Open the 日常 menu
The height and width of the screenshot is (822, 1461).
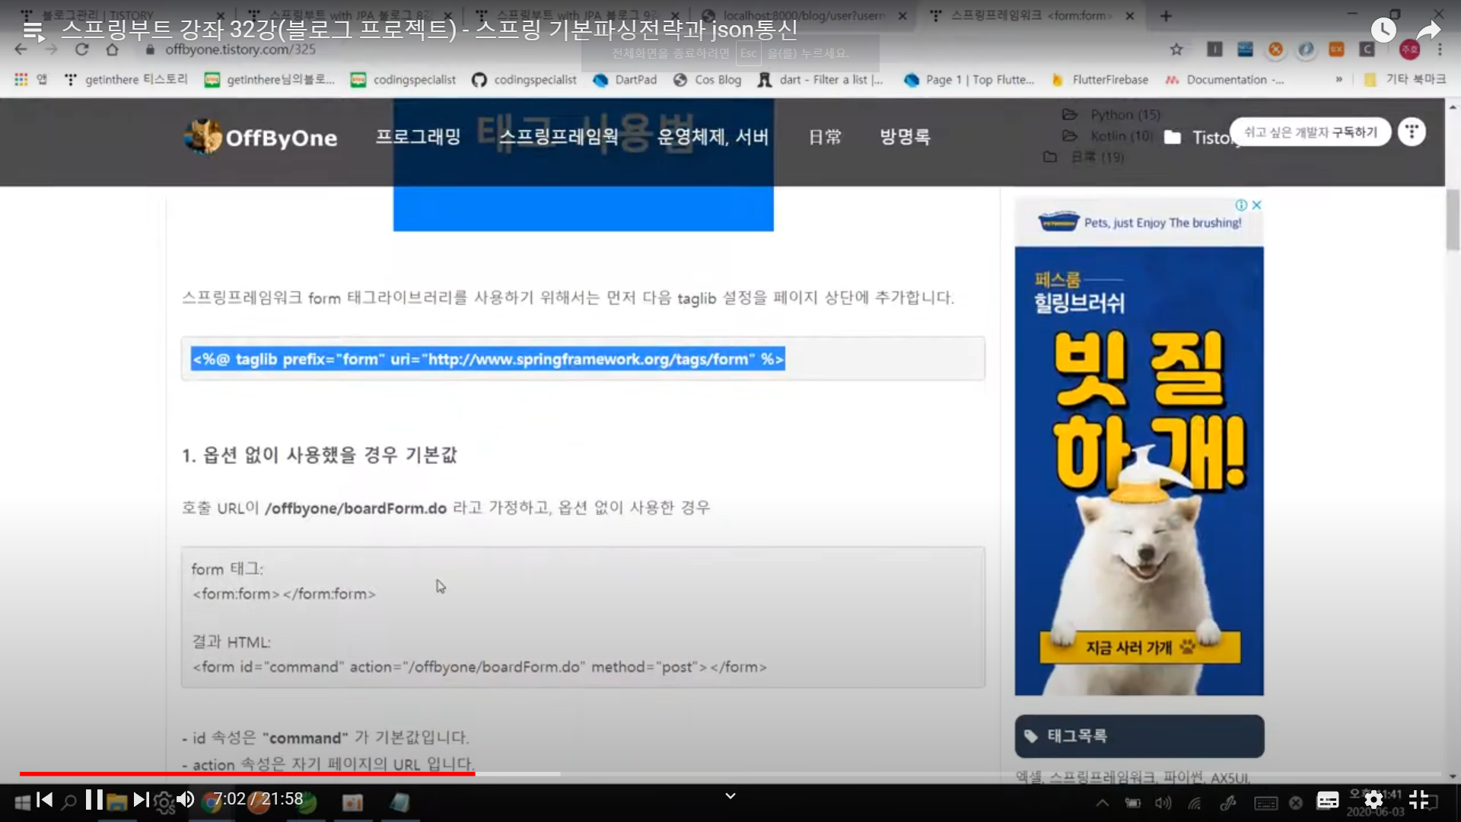[x=825, y=137]
